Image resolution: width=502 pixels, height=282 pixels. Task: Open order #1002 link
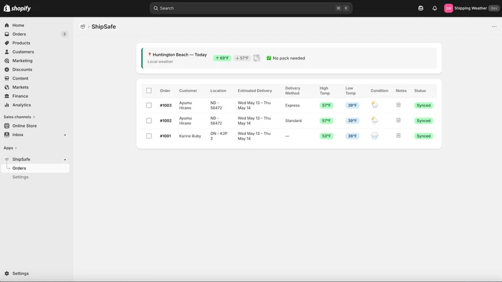click(166, 120)
